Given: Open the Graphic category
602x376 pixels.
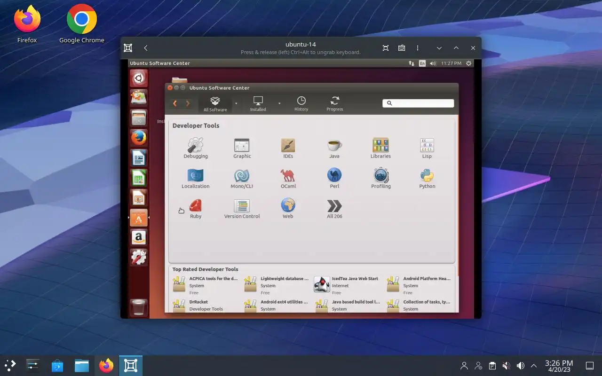Looking at the screenshot, I should (x=242, y=148).
